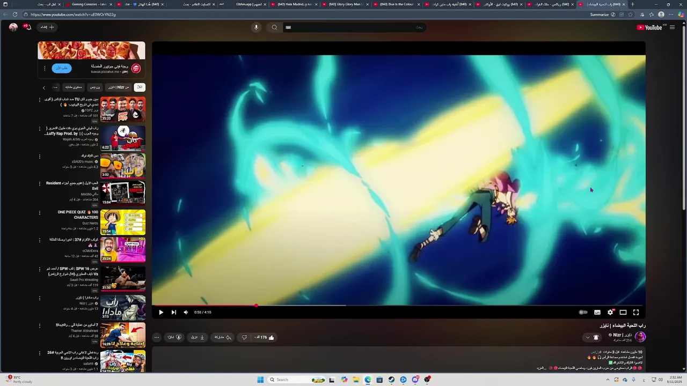
Task: Open the player settings gear
Action: (610, 312)
